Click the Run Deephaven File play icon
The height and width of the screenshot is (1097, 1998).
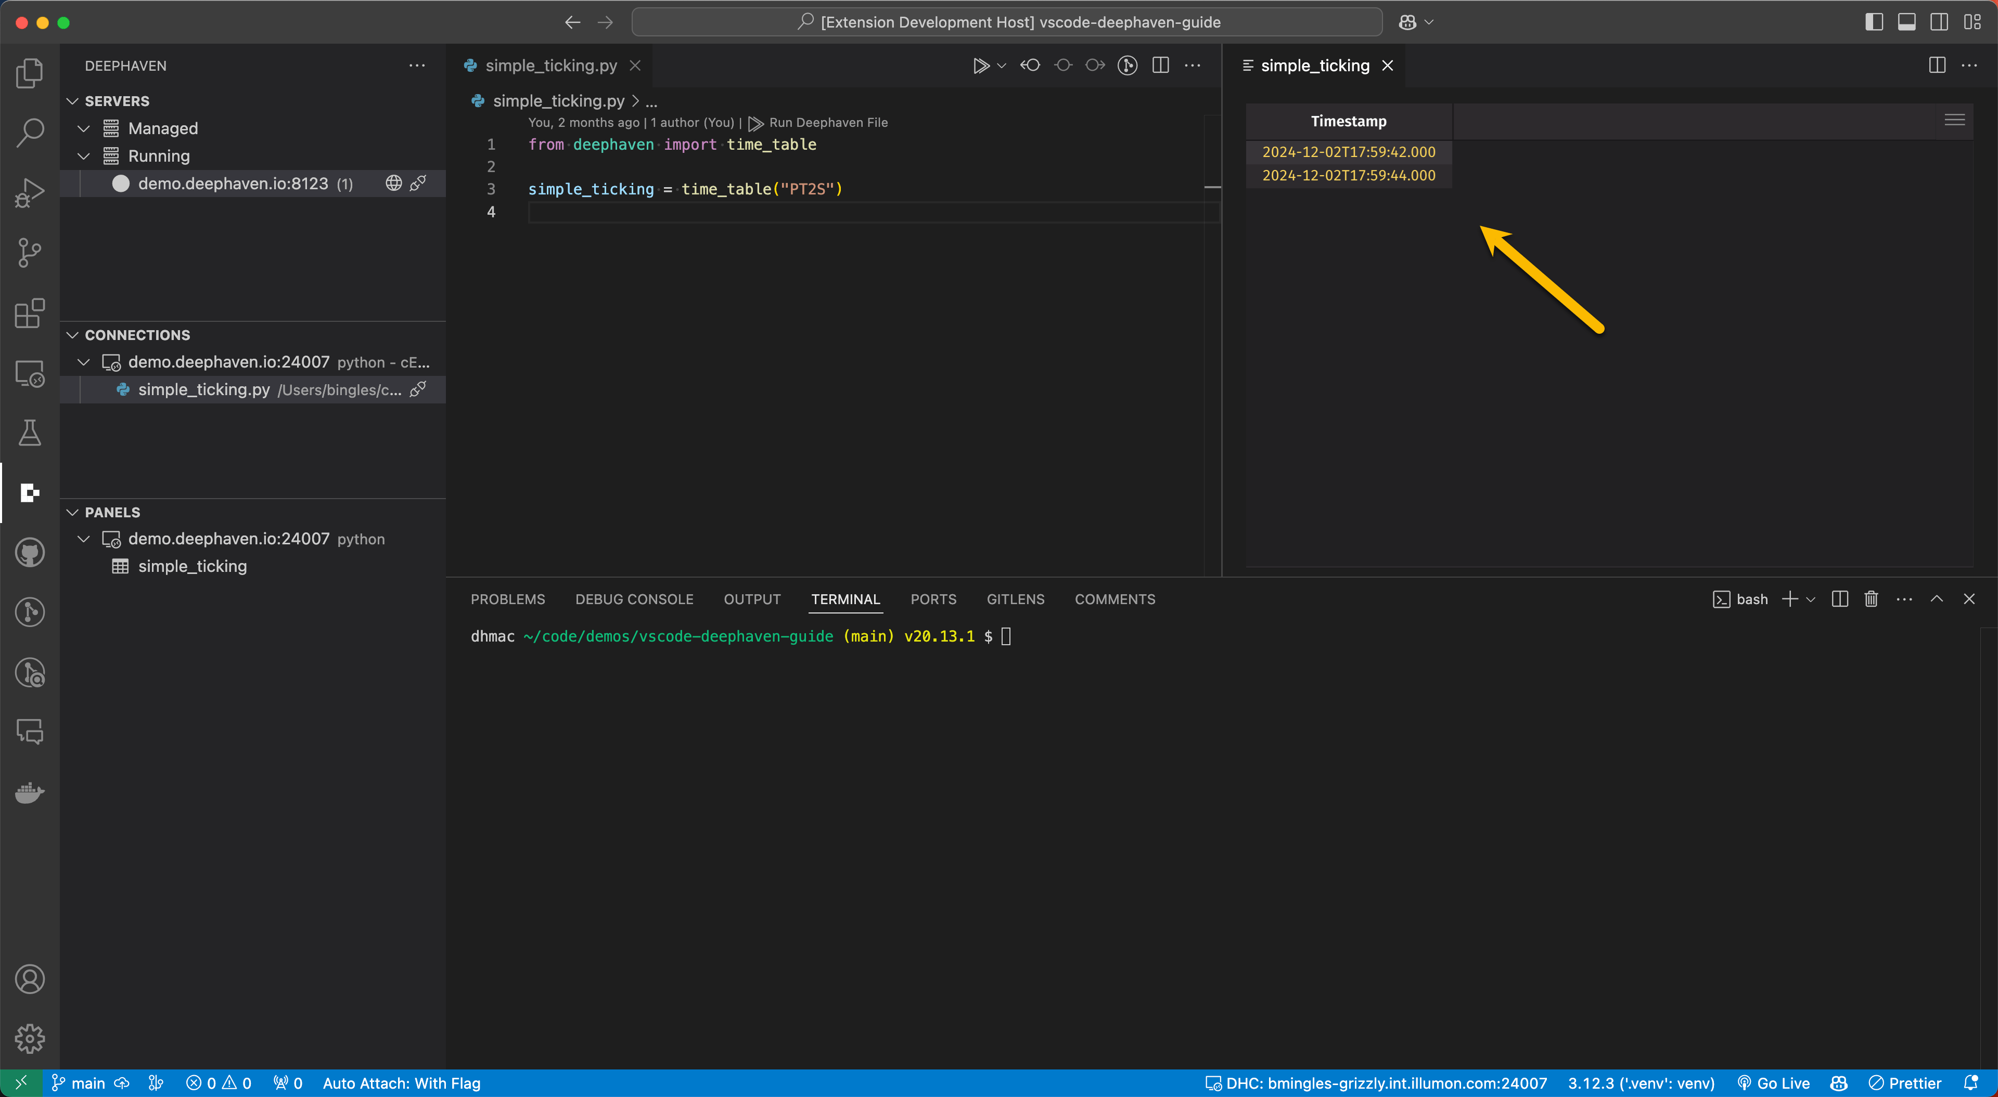click(x=980, y=66)
